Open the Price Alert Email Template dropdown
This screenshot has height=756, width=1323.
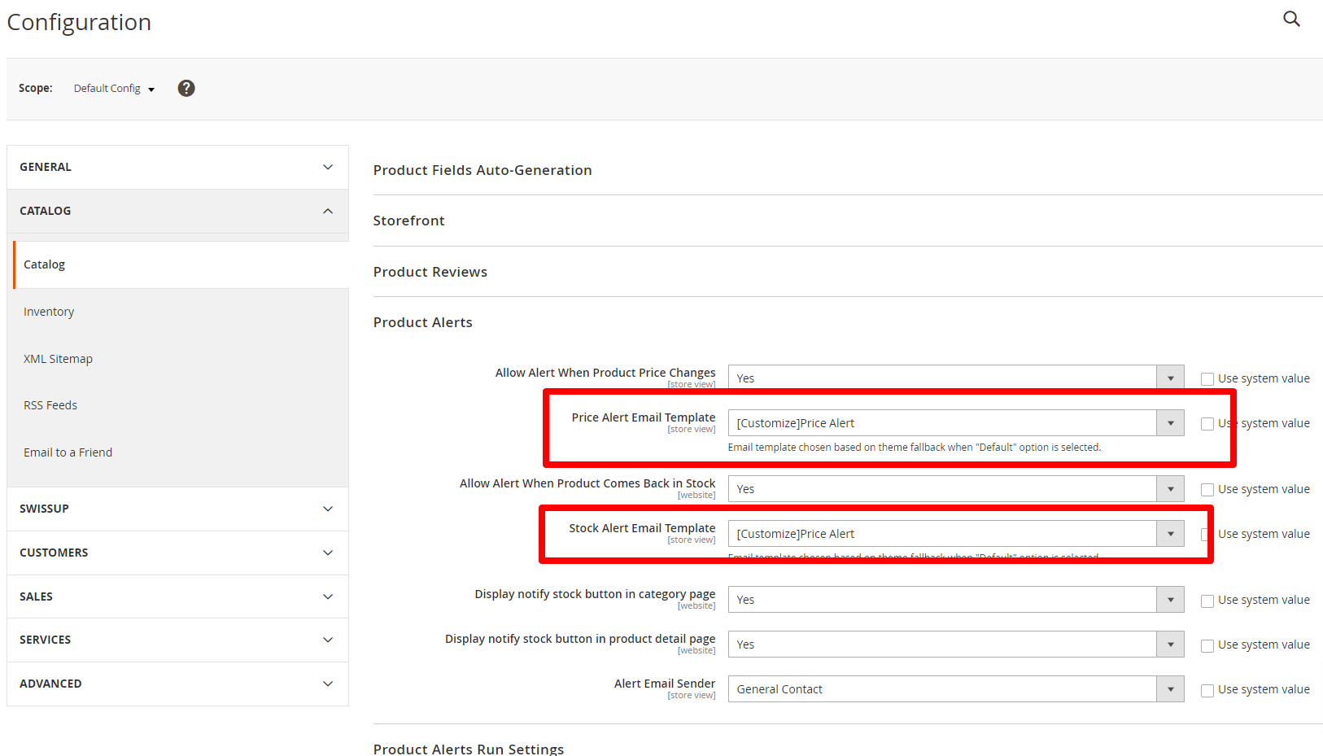pos(955,423)
